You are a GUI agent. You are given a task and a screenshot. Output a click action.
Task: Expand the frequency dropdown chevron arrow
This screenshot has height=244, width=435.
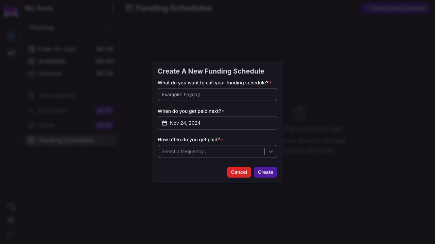tap(271, 151)
